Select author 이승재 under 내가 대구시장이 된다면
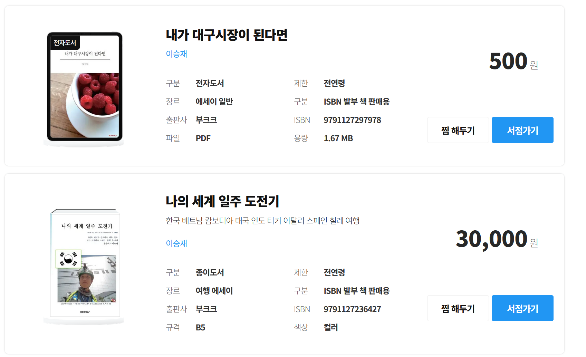Image resolution: width=586 pixels, height=357 pixels. [x=176, y=54]
